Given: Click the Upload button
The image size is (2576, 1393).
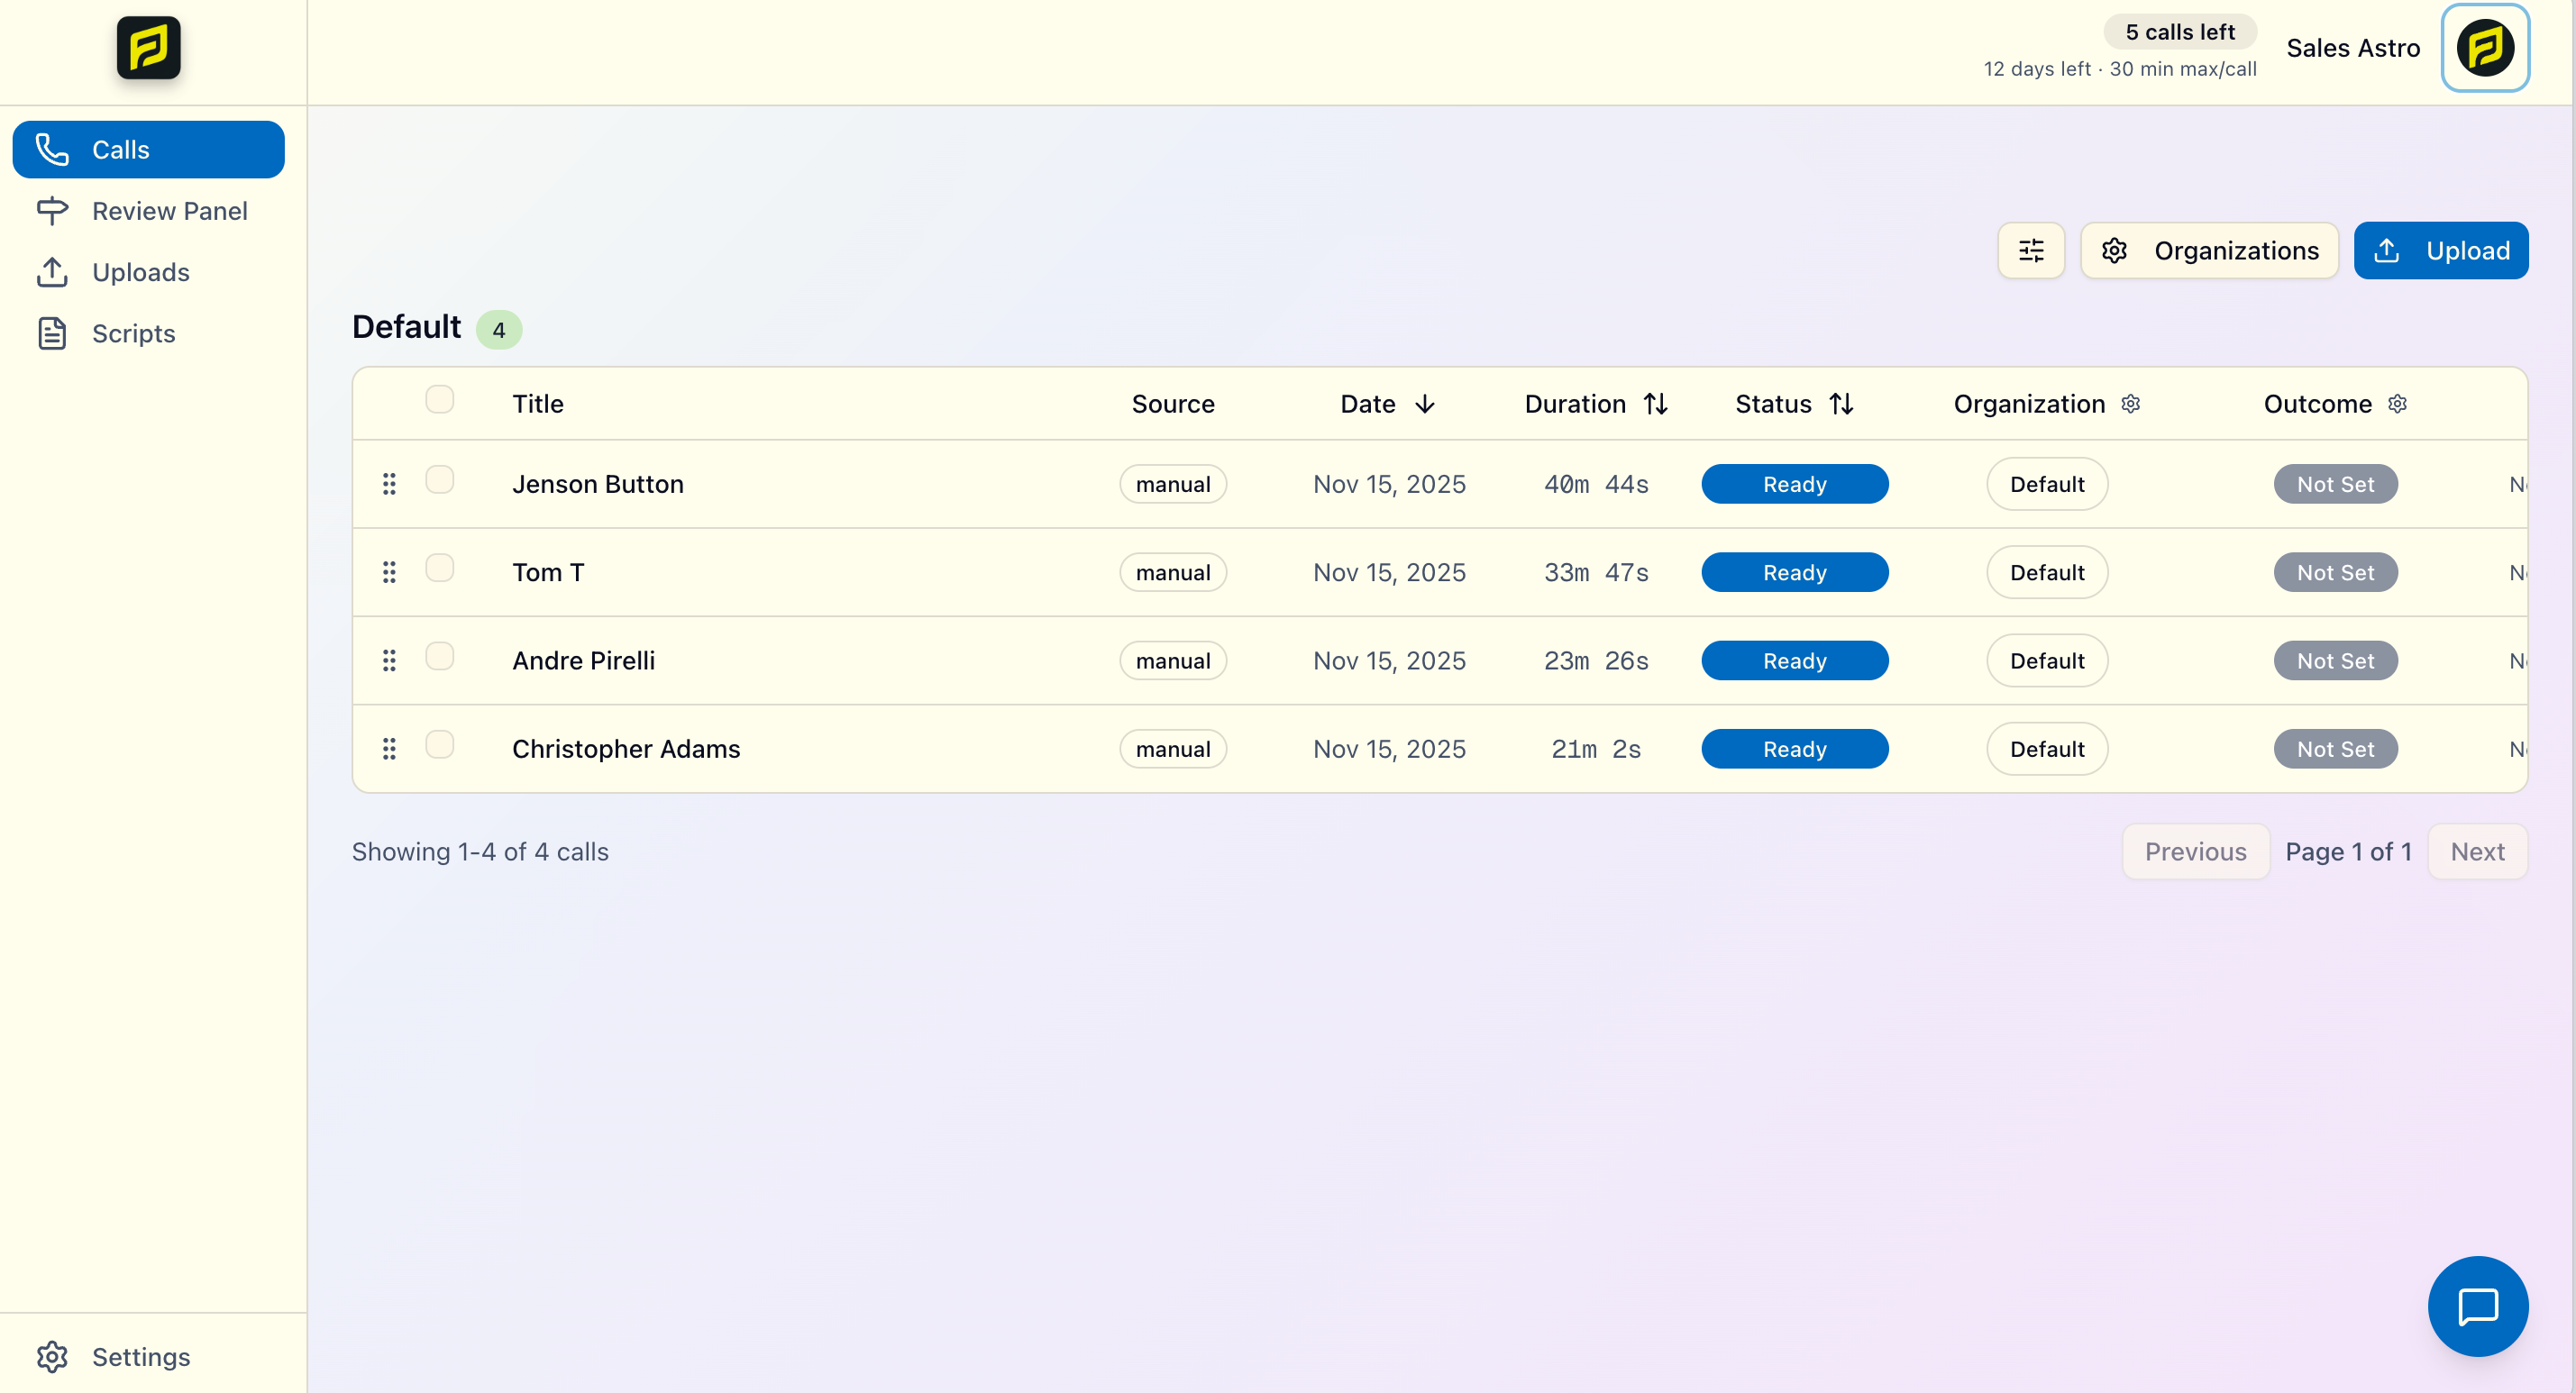Looking at the screenshot, I should click(x=2441, y=250).
